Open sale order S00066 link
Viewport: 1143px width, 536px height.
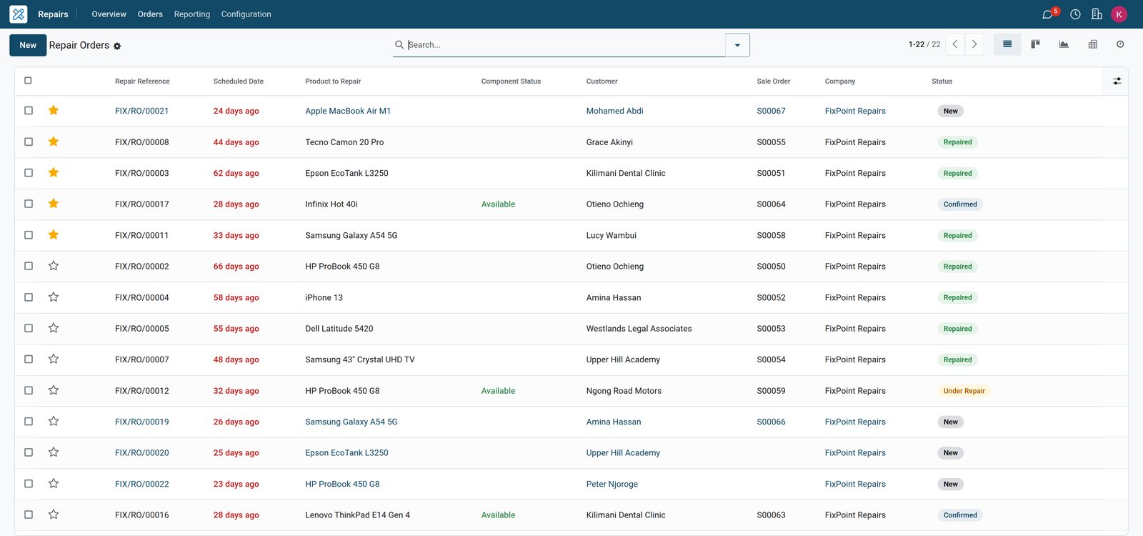point(771,422)
